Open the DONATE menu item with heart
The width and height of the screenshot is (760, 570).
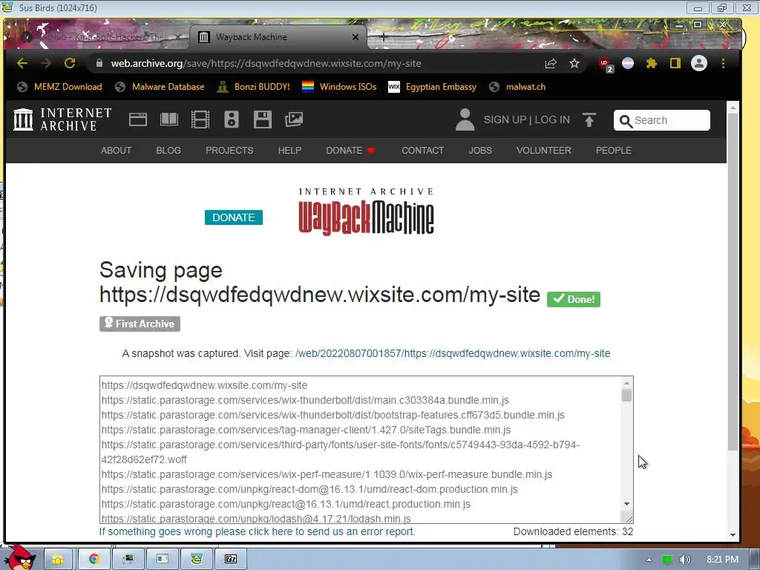point(350,150)
